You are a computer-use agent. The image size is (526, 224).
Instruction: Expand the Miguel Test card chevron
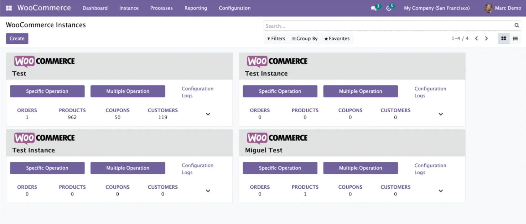click(x=441, y=191)
